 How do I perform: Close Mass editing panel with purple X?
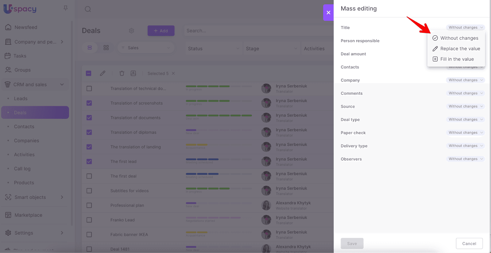(x=328, y=13)
